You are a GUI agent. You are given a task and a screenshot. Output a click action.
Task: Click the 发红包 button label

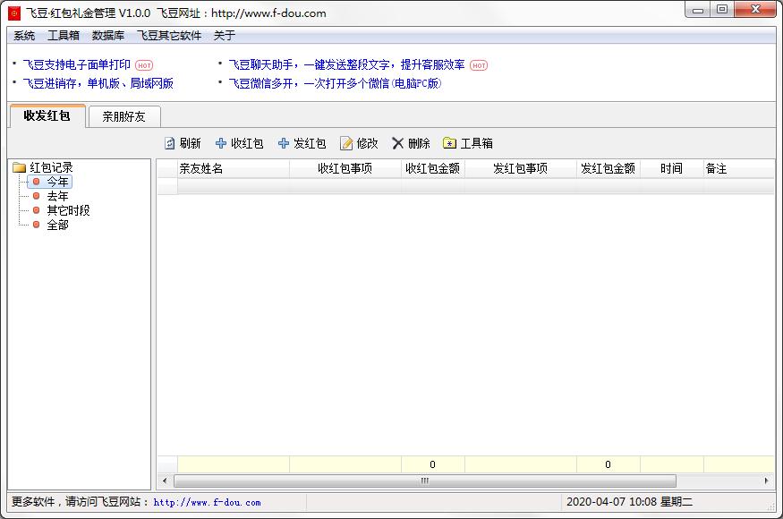[x=310, y=144]
